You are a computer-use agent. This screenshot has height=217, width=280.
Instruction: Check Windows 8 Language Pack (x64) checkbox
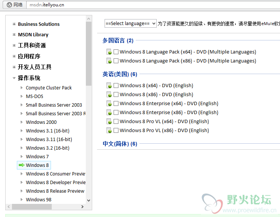click(116, 52)
